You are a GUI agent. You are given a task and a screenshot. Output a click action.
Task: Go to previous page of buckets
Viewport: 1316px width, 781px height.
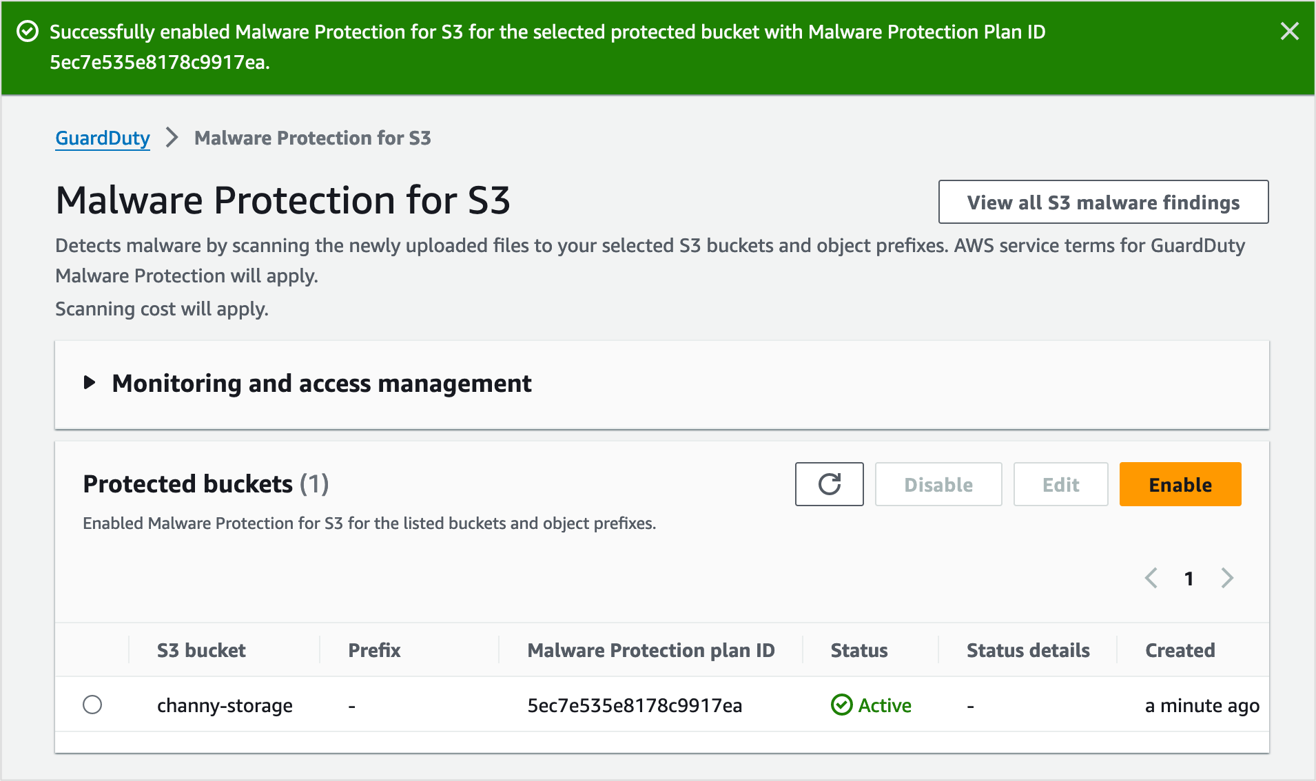coord(1151,578)
